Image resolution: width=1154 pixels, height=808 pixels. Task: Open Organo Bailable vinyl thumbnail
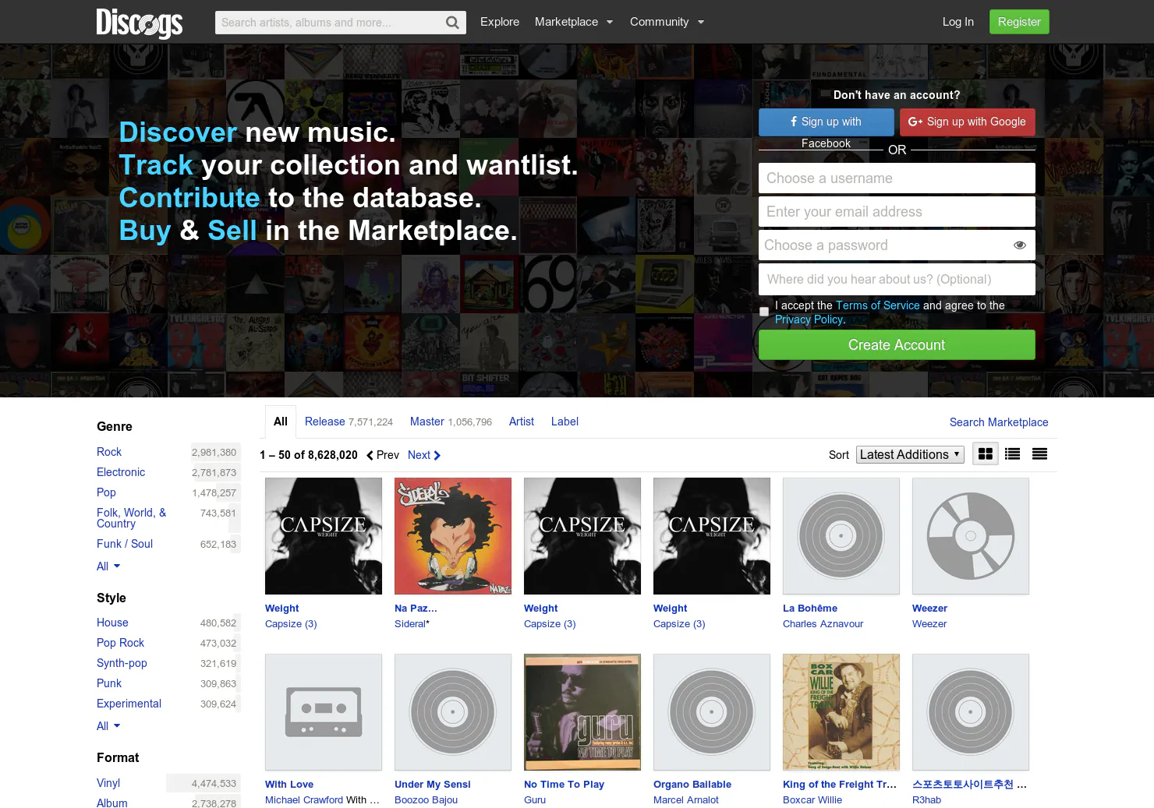coord(712,712)
